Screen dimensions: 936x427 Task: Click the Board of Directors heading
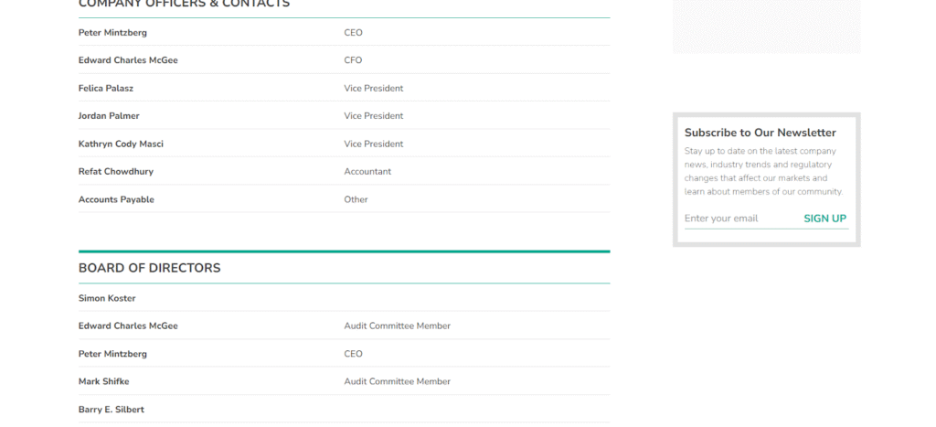[x=149, y=268]
